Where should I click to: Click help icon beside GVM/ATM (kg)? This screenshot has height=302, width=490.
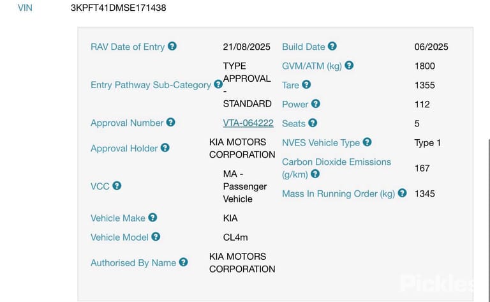349,65
